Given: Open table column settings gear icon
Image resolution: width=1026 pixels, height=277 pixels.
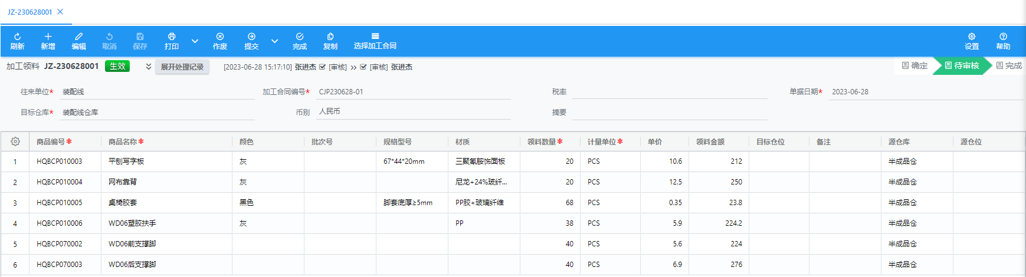Looking at the screenshot, I should (x=15, y=141).
